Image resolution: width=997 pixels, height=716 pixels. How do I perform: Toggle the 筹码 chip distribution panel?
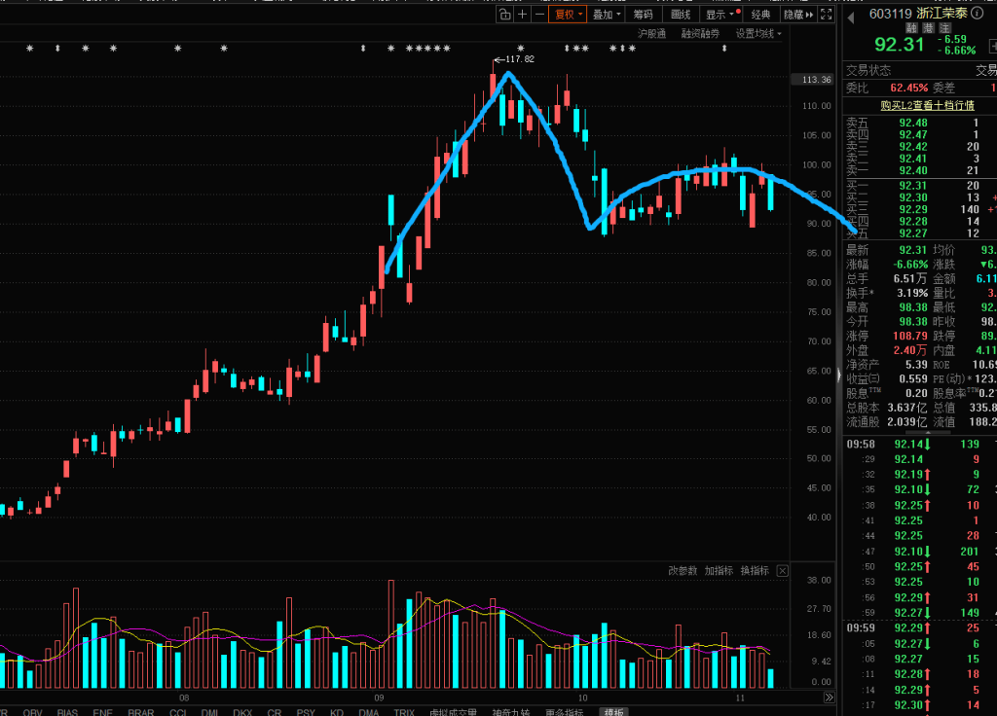coord(643,15)
